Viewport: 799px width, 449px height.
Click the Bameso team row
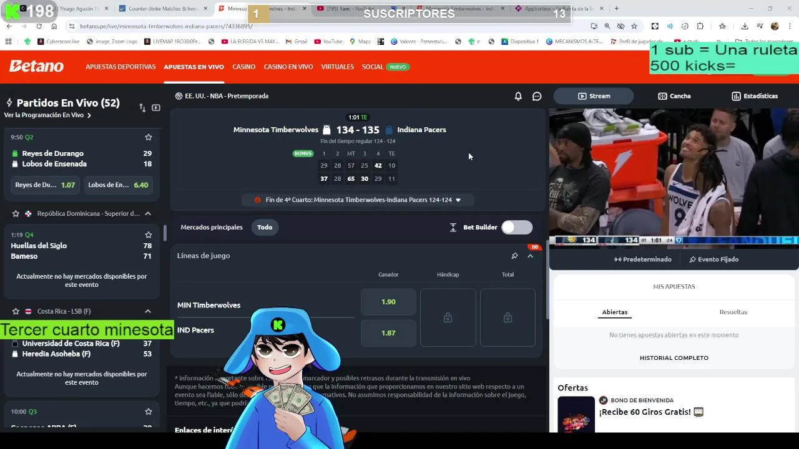tap(81, 256)
